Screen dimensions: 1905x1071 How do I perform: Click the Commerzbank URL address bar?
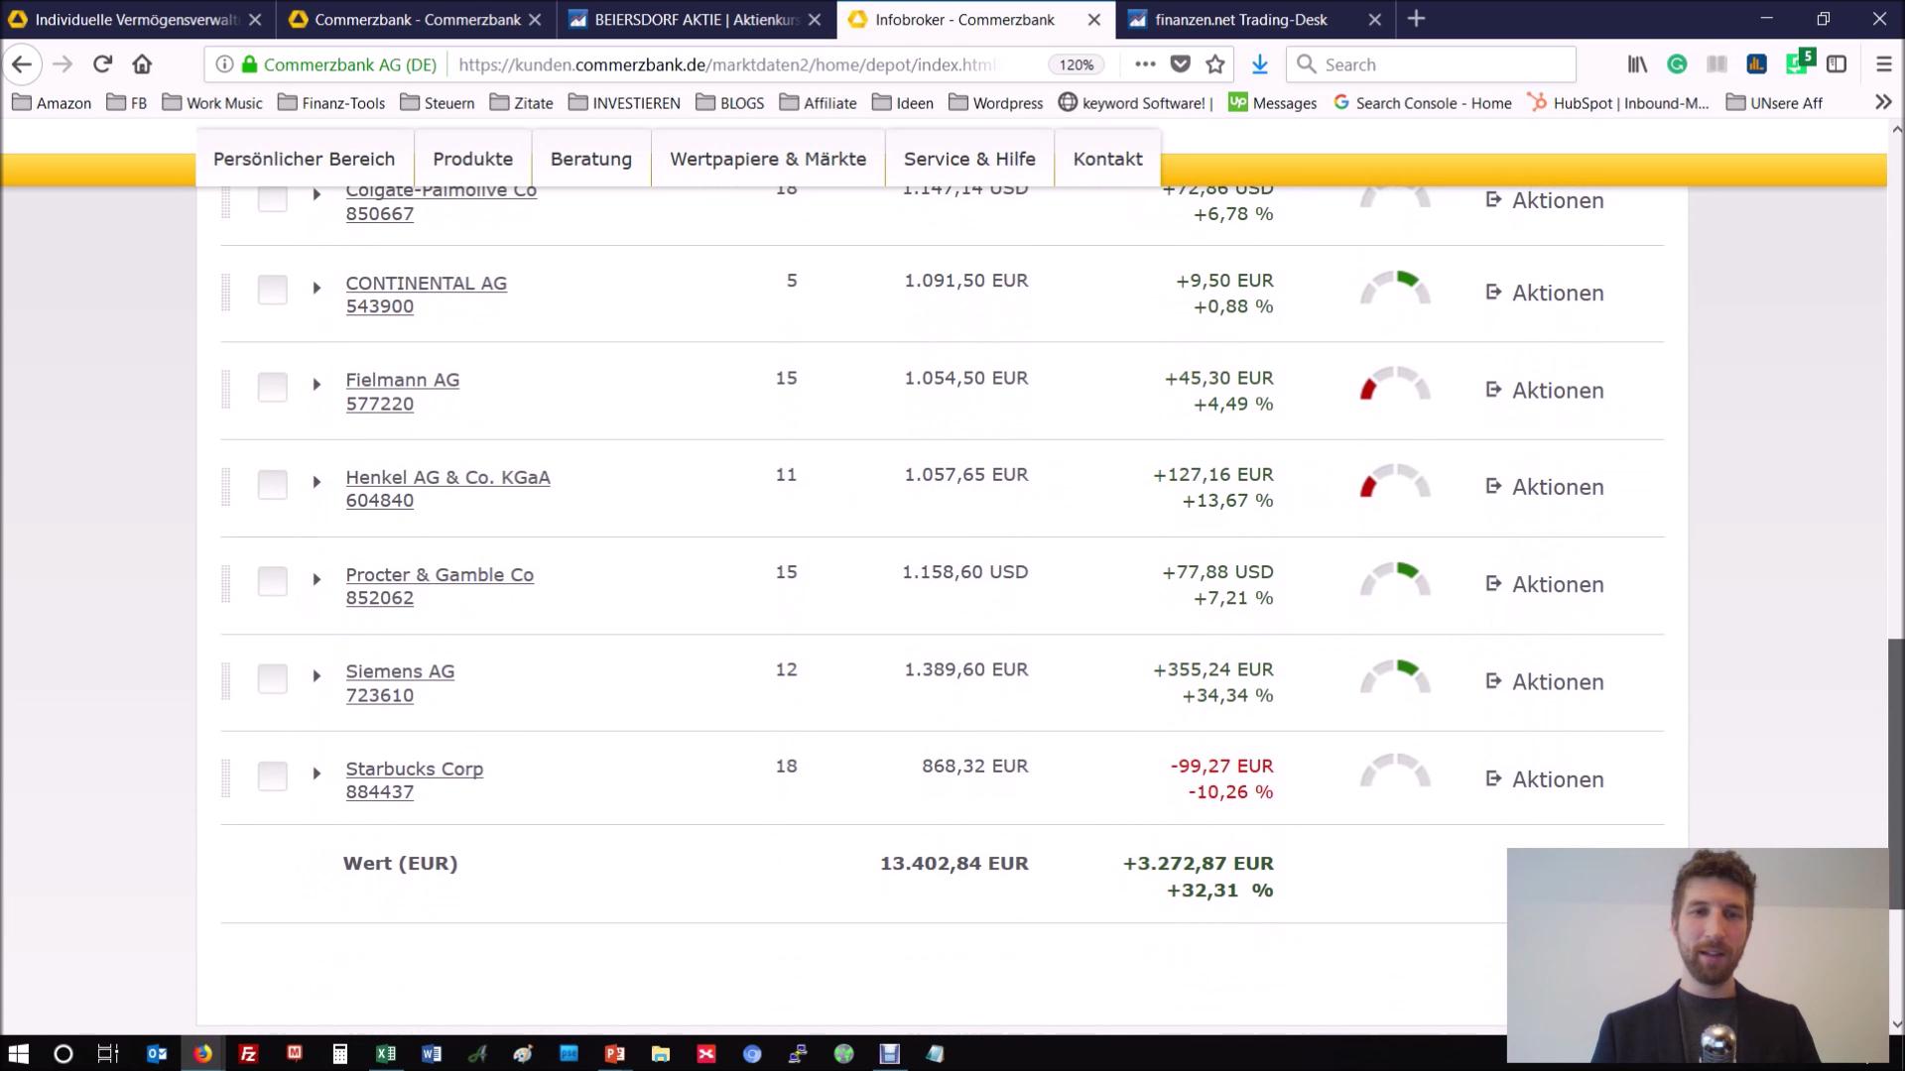(x=724, y=64)
